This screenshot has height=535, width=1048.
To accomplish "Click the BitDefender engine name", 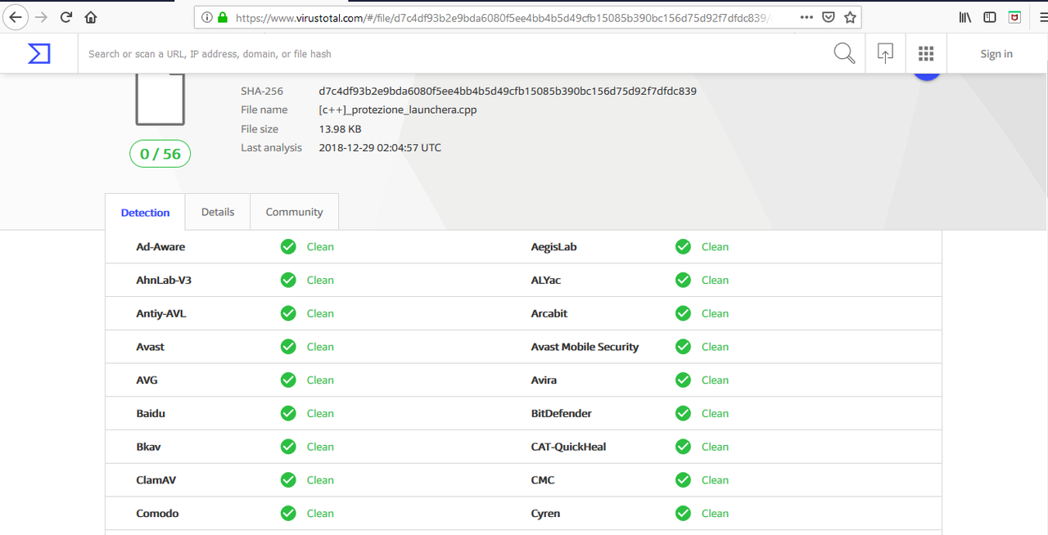I will click(562, 413).
